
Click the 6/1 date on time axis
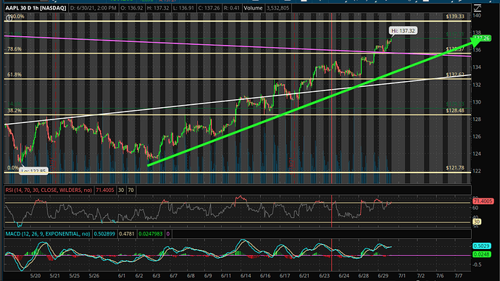point(122,276)
